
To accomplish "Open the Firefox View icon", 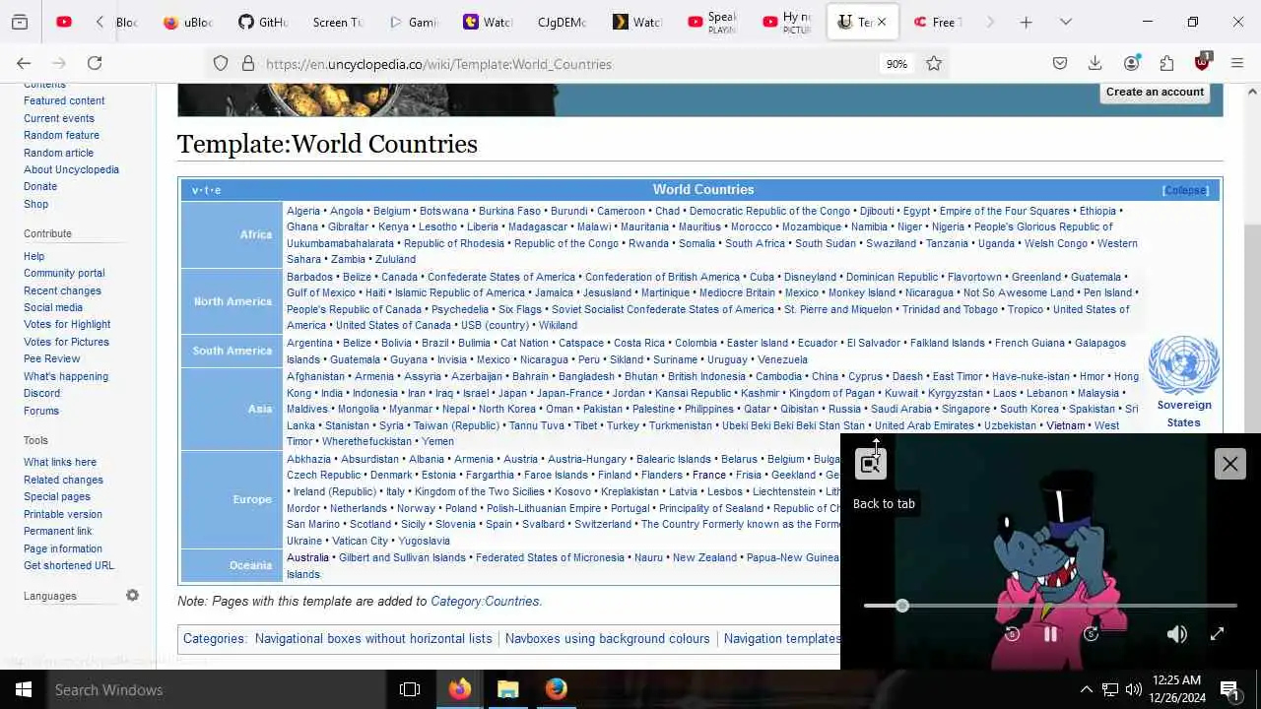I will [x=20, y=22].
